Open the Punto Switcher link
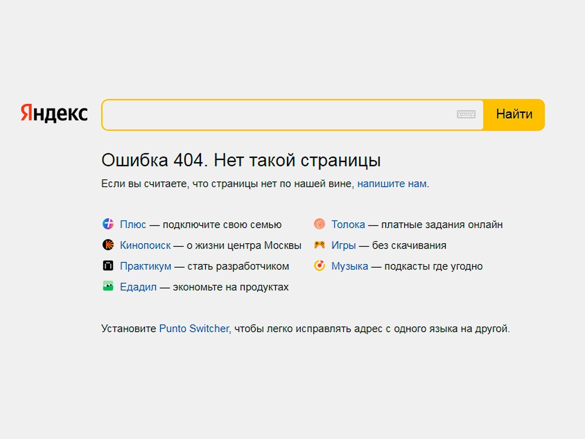The image size is (585, 439). (x=194, y=328)
